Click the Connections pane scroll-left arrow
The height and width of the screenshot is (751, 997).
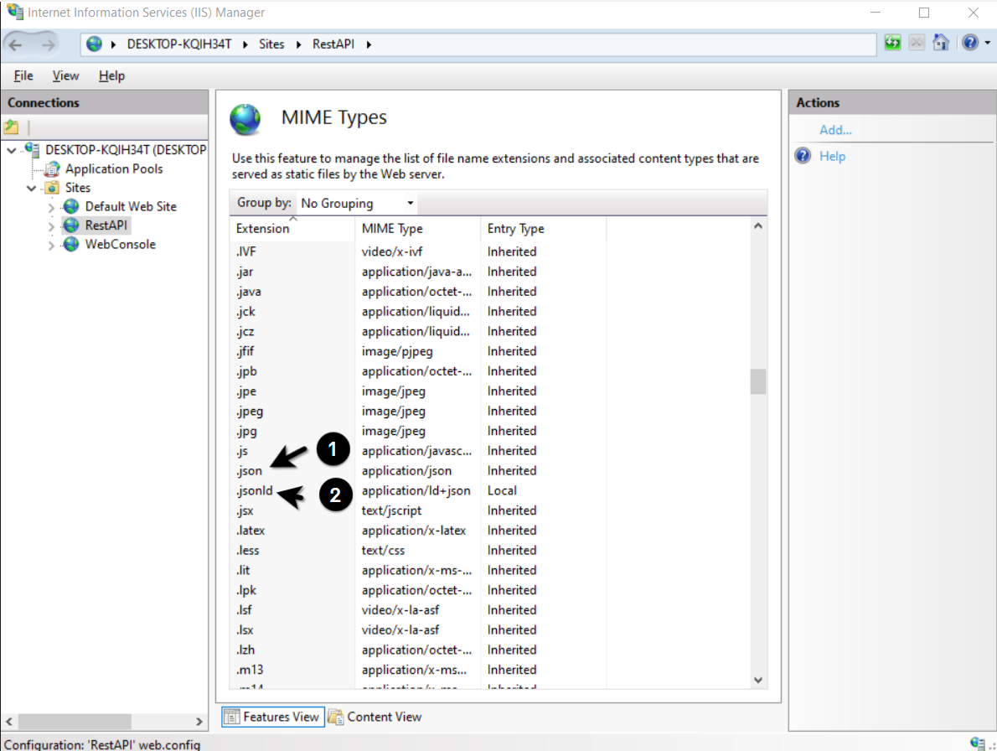[x=9, y=721]
